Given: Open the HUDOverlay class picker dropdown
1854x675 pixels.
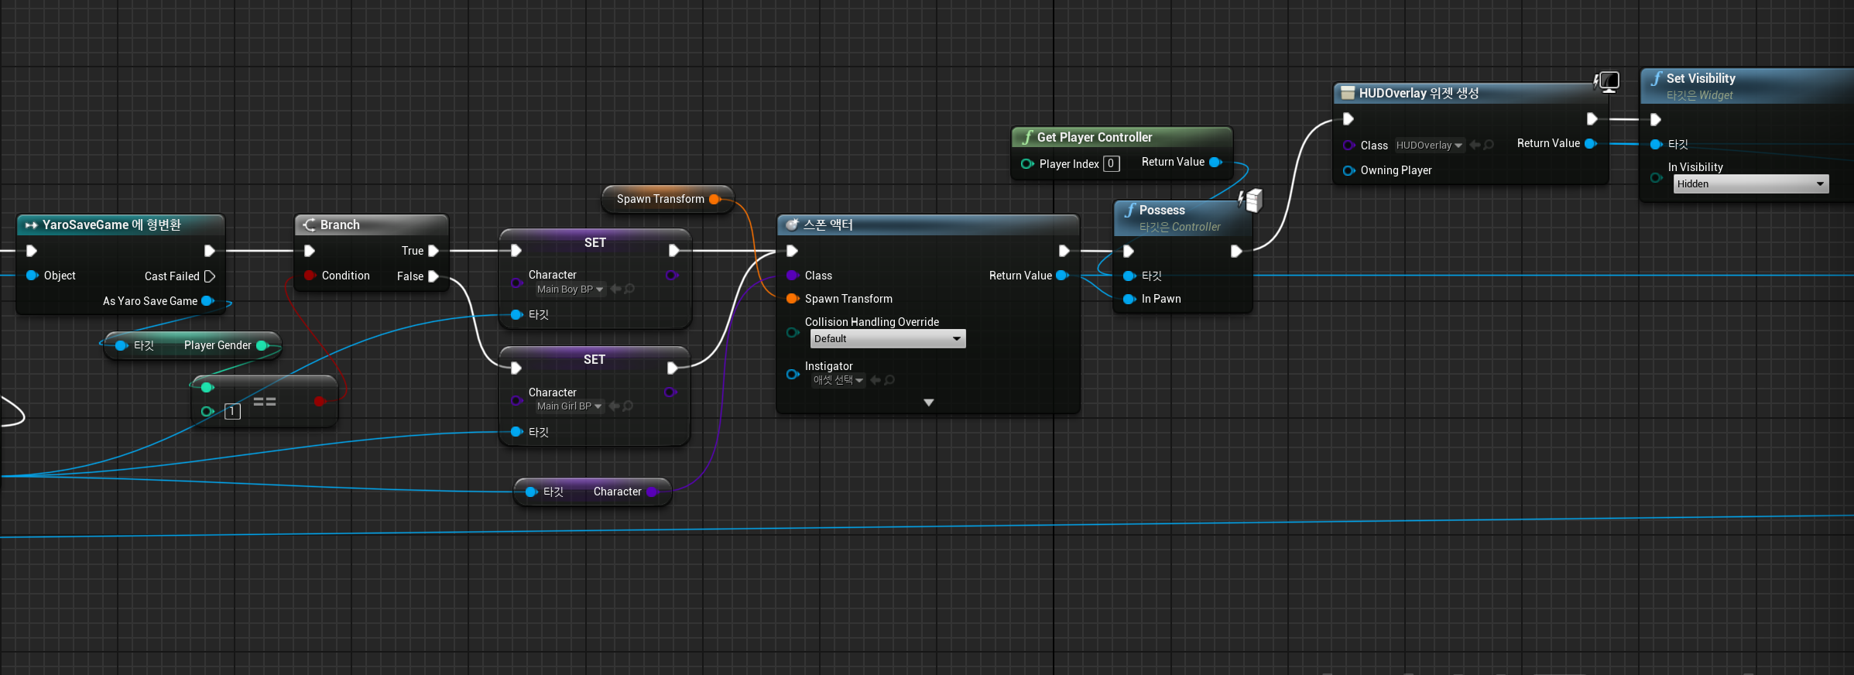Looking at the screenshot, I should coord(1429,146).
